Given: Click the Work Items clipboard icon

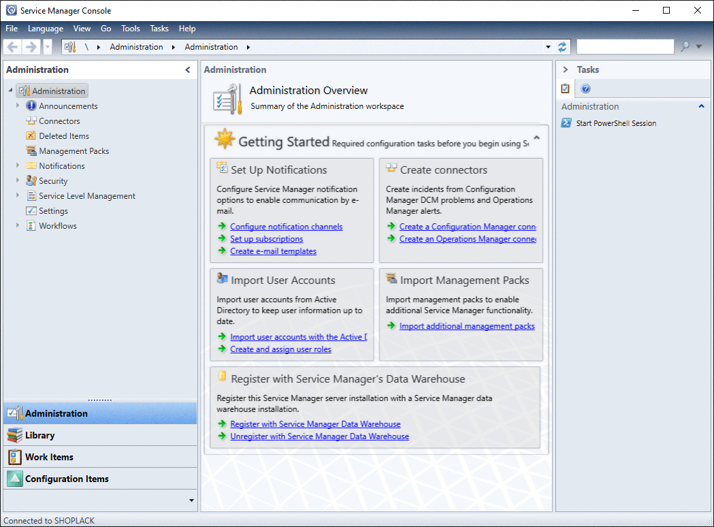Looking at the screenshot, I should (x=14, y=457).
